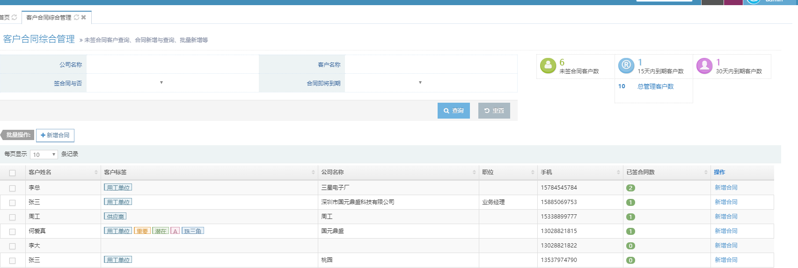The width and height of the screenshot is (798, 268).
Task: Sort by 已签合同数 column sort icon
Action: (x=706, y=172)
